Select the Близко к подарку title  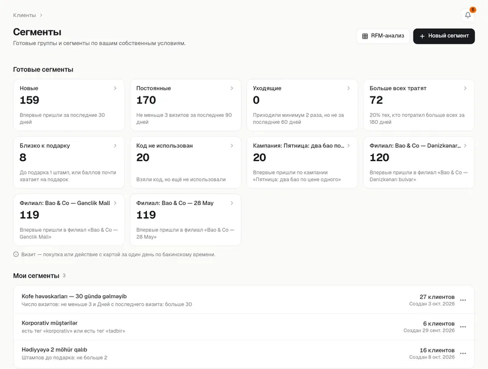45,146
